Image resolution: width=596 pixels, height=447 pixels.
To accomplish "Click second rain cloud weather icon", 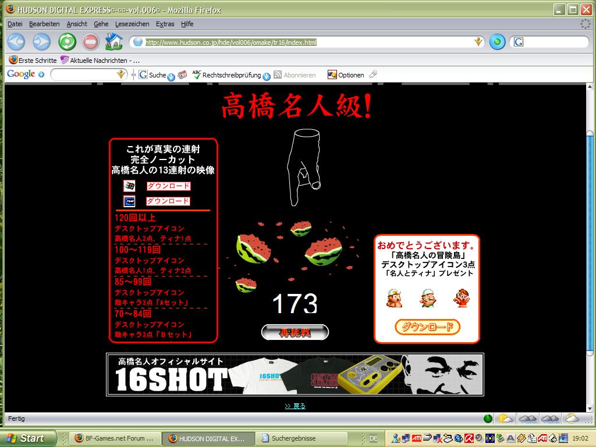I will pyautogui.click(x=549, y=418).
